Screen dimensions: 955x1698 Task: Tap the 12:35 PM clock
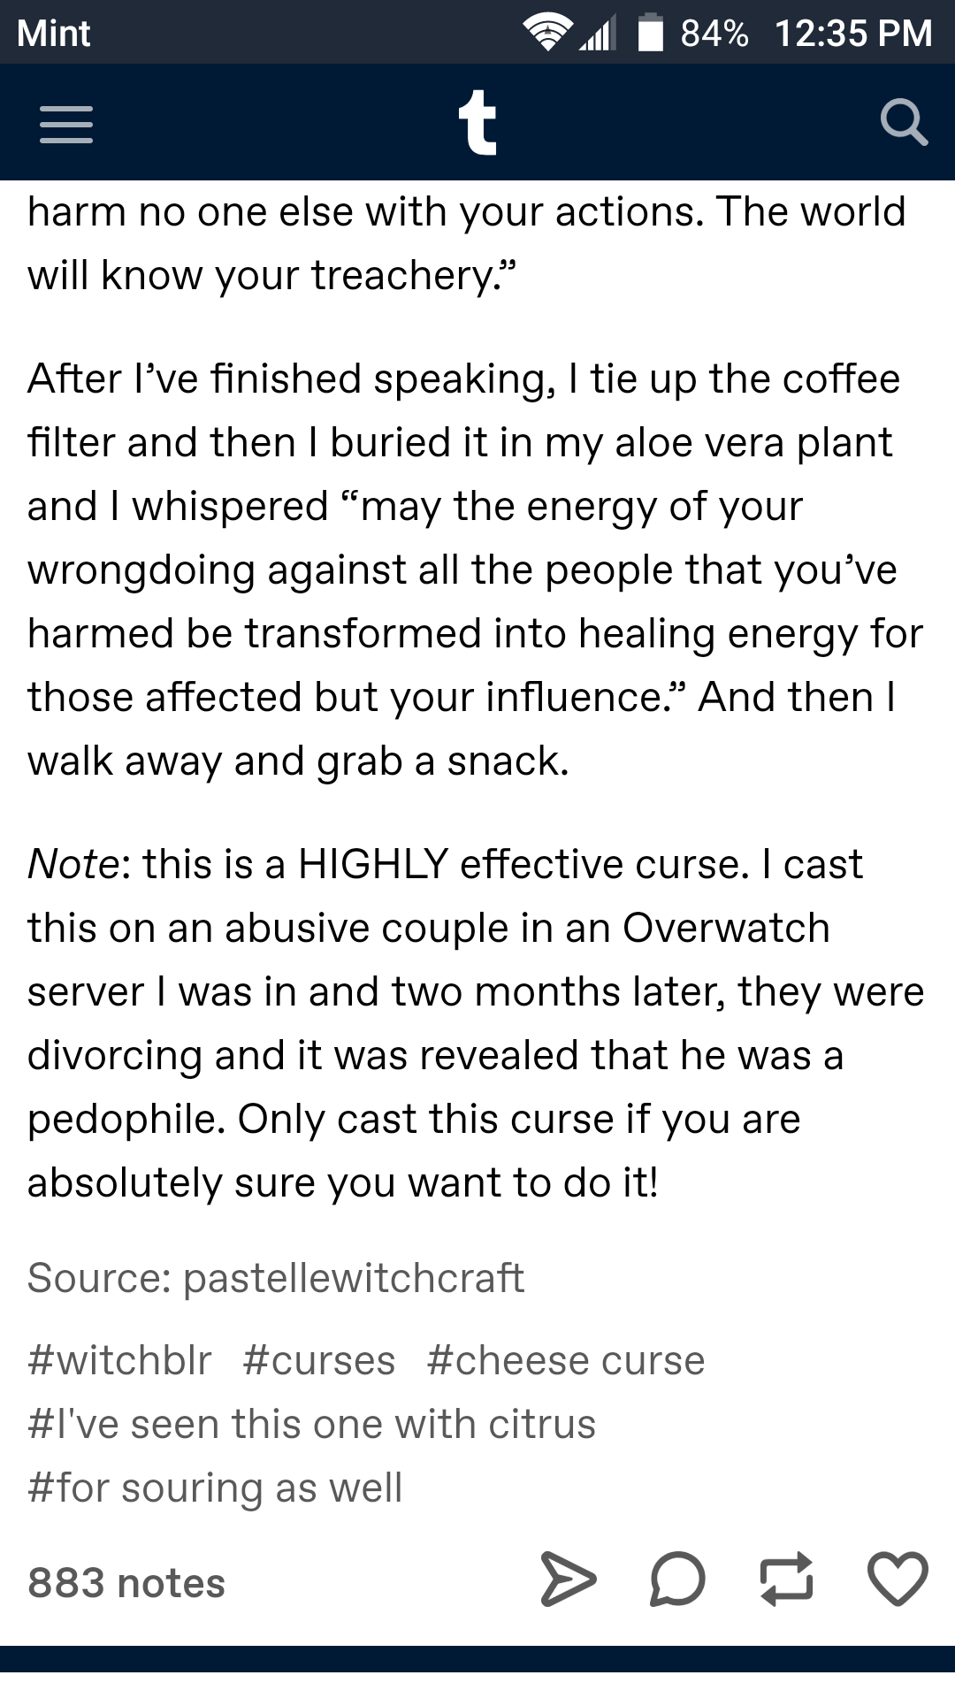(853, 33)
